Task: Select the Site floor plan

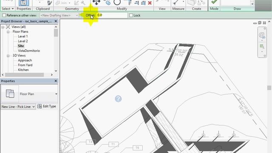Action: 21,46
